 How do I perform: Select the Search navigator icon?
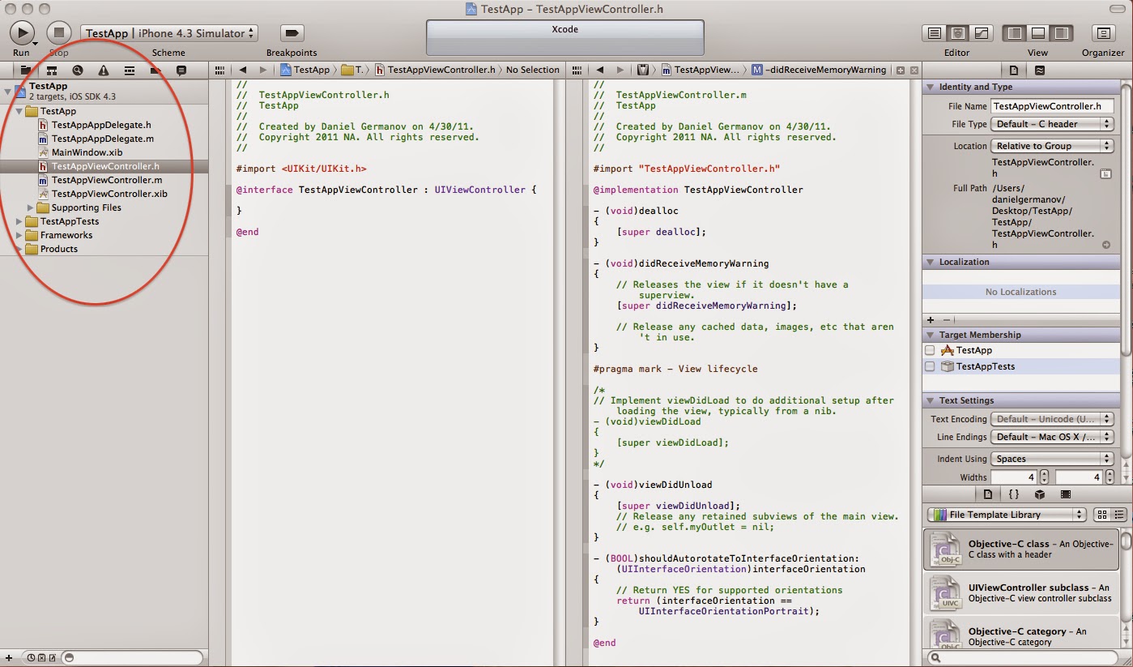[78, 71]
